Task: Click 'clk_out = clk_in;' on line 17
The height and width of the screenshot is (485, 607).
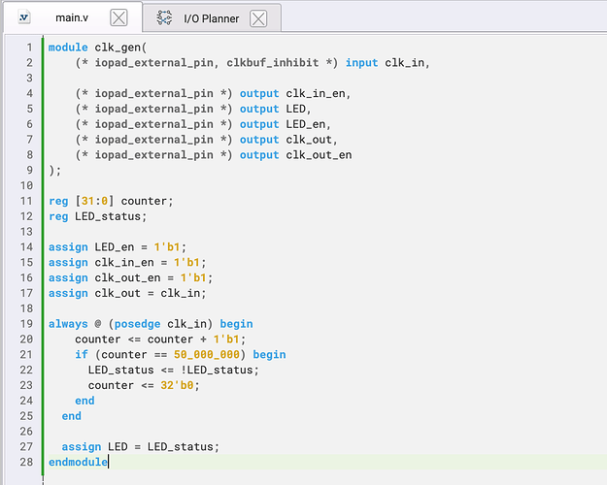Action: (151, 293)
